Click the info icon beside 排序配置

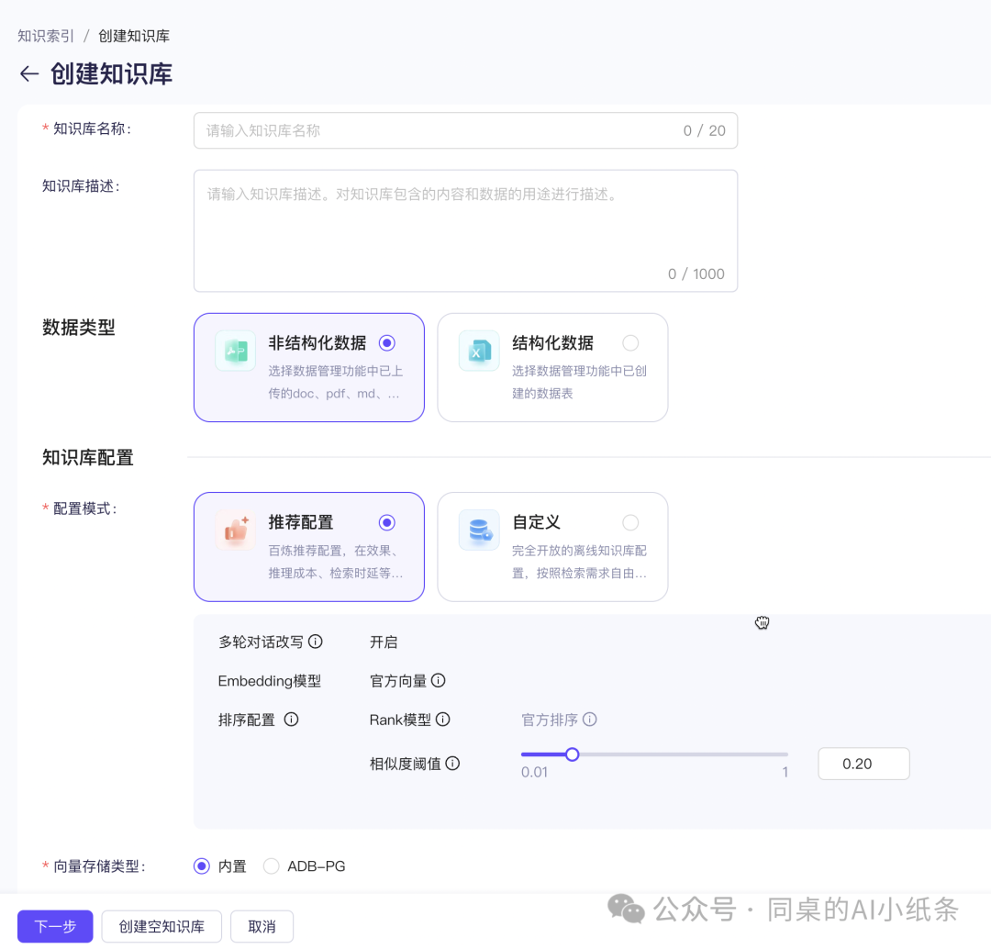(292, 720)
